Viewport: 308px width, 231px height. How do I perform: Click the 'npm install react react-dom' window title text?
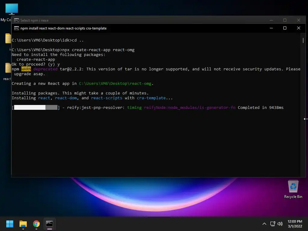click(63, 28)
